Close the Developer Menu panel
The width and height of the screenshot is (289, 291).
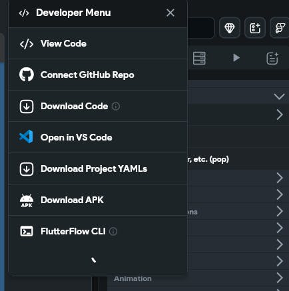[x=170, y=13]
